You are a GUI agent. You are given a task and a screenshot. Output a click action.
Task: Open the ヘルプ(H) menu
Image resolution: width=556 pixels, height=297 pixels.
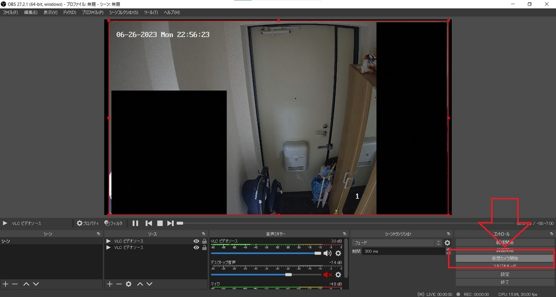click(x=171, y=13)
